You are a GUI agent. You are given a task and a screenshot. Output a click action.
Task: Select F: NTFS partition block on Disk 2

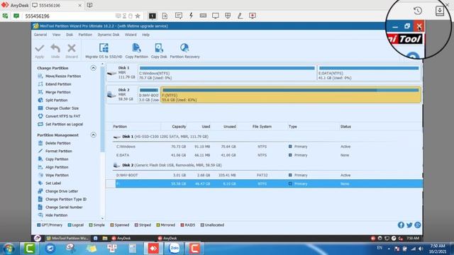[291, 95]
